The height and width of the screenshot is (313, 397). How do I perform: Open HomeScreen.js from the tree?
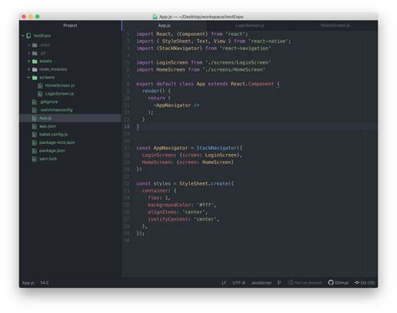pos(59,85)
